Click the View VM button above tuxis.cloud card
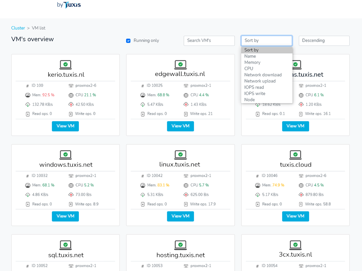The width and height of the screenshot is (362, 271). (x=296, y=126)
